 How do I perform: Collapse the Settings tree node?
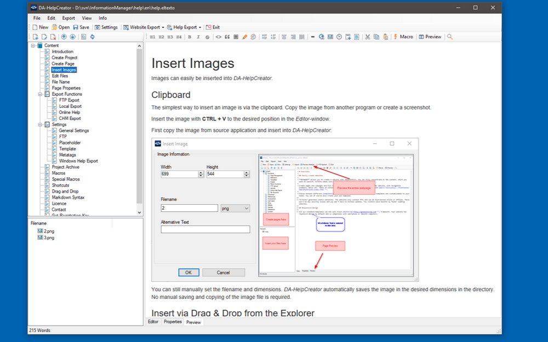pos(40,125)
